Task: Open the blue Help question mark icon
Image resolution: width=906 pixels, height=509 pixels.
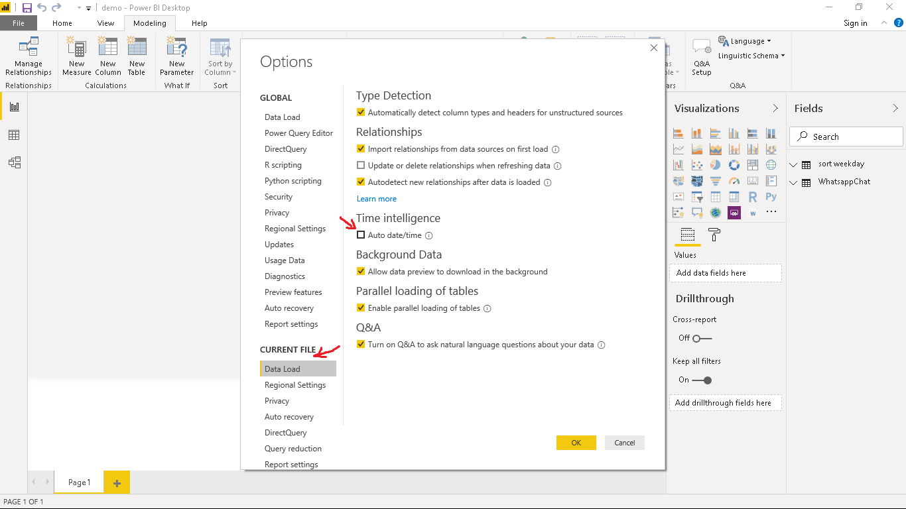Action: (899, 23)
